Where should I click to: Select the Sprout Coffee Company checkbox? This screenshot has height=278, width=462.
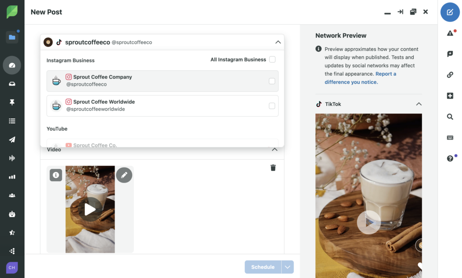click(x=272, y=81)
